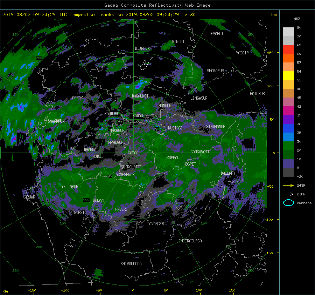Click the 'DAVANGERI' city label
Image resolution: width=315 pixels, height=295 pixels.
(156, 224)
